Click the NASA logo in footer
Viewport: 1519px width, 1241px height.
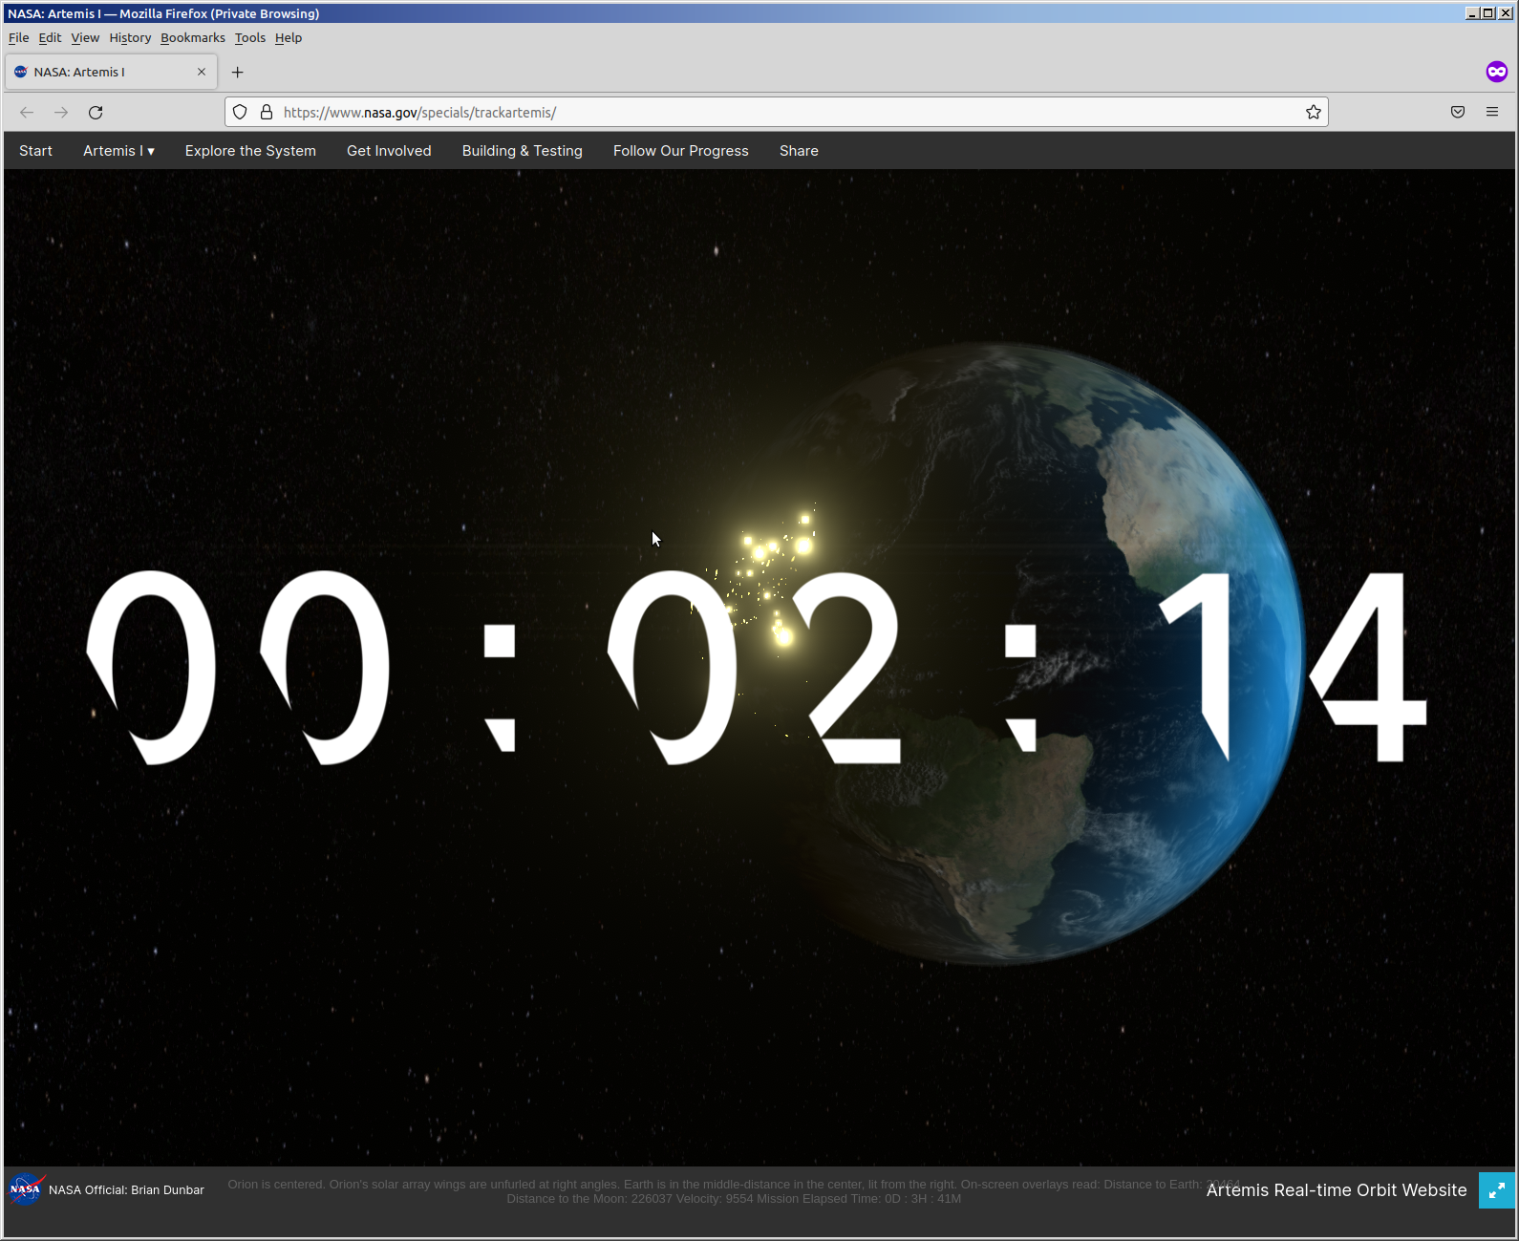click(27, 1189)
